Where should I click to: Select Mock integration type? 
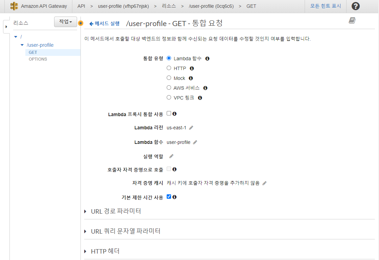pos(169,78)
